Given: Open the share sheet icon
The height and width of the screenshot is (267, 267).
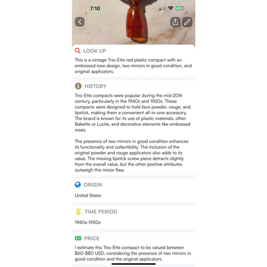Looking at the screenshot, I should click(175, 22).
